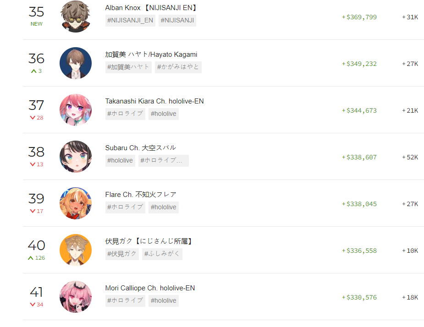
Task: Open the 伏見ガク avatar with orange background
Action: pos(76,250)
